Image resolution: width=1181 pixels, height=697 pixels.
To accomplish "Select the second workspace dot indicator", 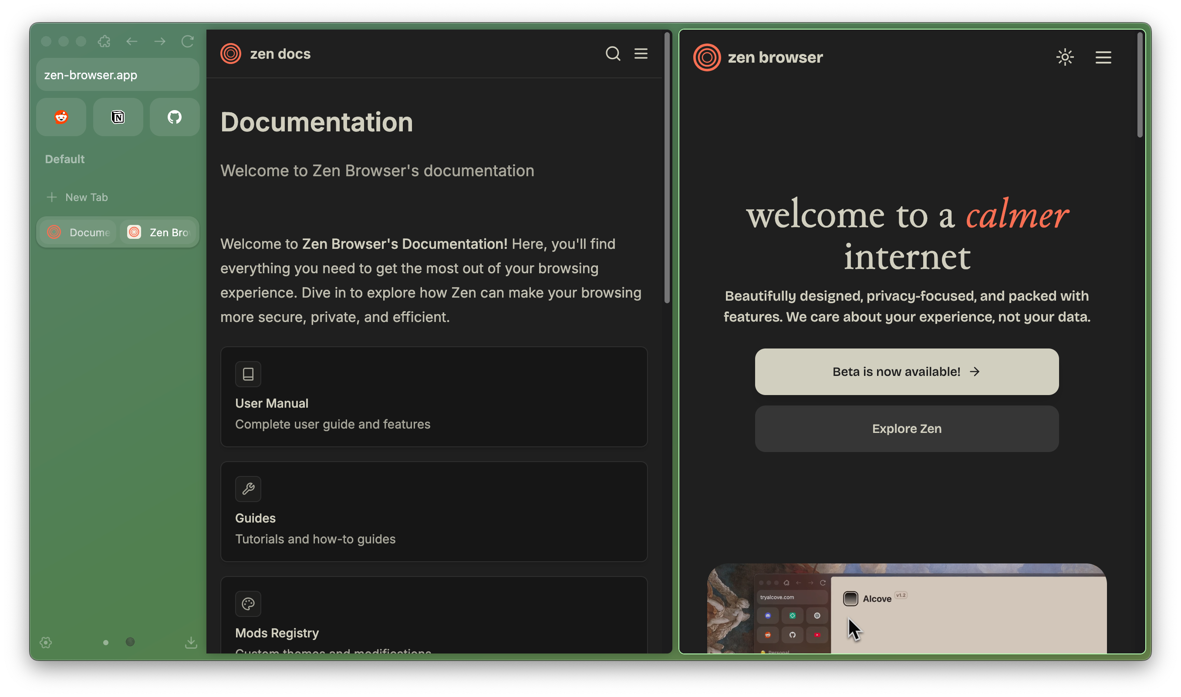I will coord(130,642).
